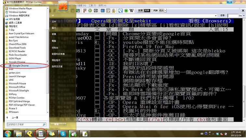This screenshot has width=246, height=140.
Task: Click the taskbar clock showing 10:41
Action: click(x=236, y=134)
